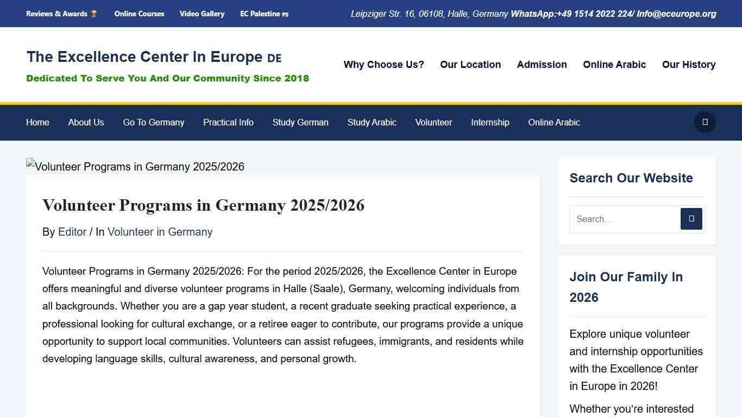Image resolution: width=742 pixels, height=417 pixels.
Task: Open the Volunteer in Germany category link
Action: tap(160, 232)
